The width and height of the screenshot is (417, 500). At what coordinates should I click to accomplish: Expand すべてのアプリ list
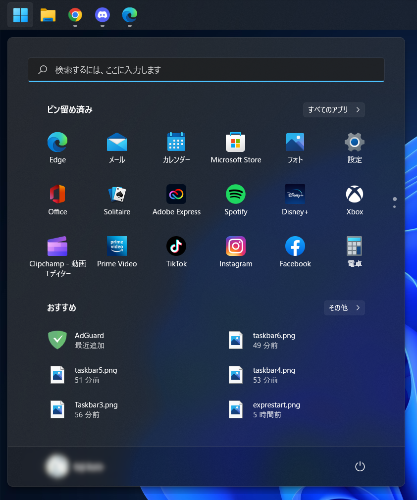[334, 110]
